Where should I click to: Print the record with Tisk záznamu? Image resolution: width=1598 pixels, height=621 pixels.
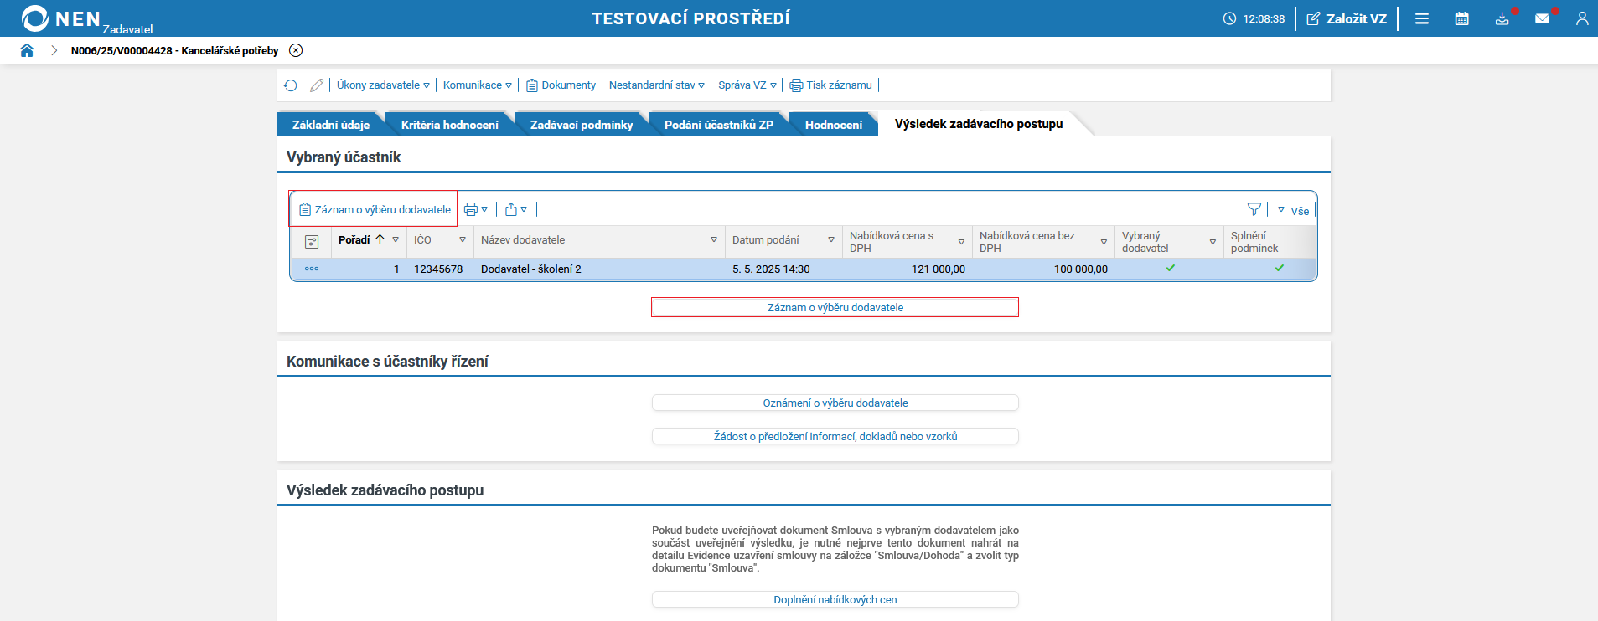point(831,85)
